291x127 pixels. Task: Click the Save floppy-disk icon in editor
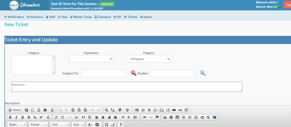(x=26, y=110)
